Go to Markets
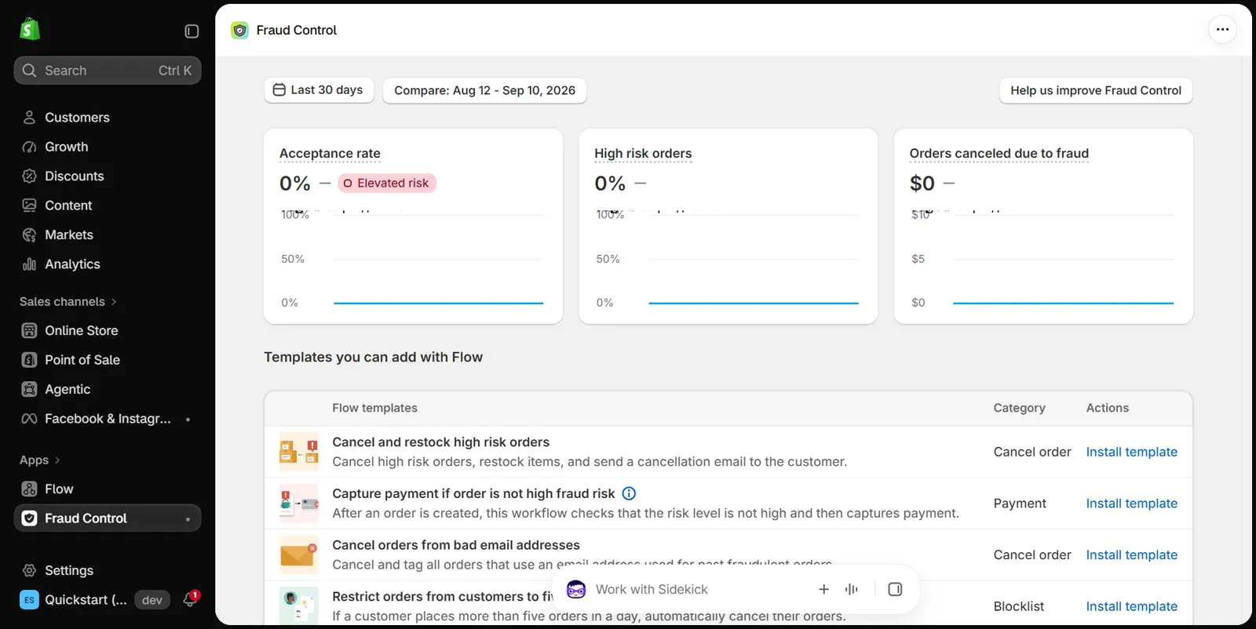This screenshot has width=1256, height=629. [x=108, y=235]
